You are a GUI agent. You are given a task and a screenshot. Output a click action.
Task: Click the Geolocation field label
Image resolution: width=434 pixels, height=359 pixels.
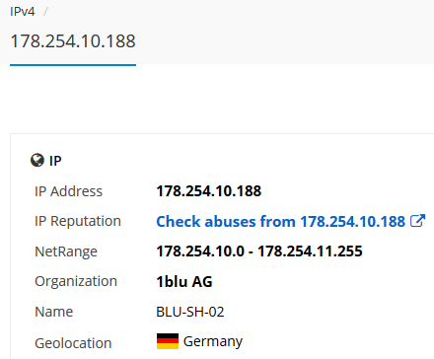tap(73, 343)
